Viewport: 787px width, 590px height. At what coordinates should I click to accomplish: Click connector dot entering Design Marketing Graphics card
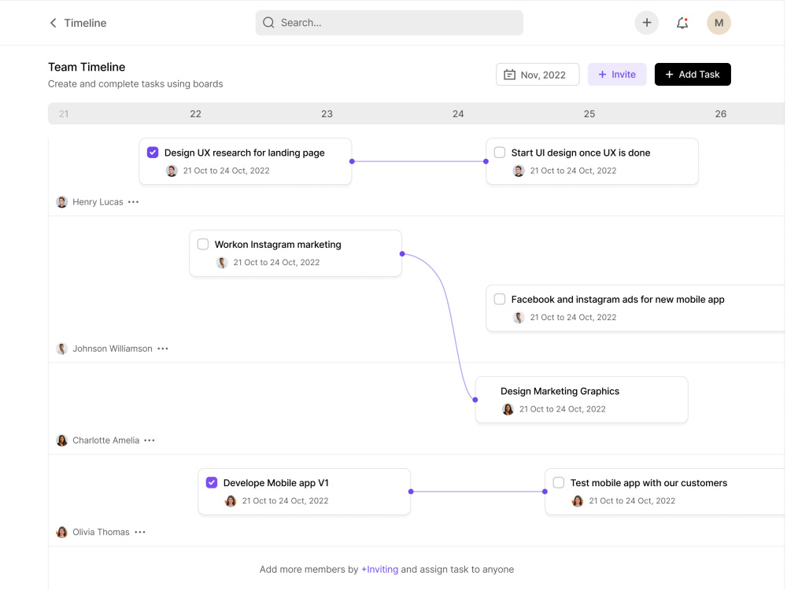(475, 400)
